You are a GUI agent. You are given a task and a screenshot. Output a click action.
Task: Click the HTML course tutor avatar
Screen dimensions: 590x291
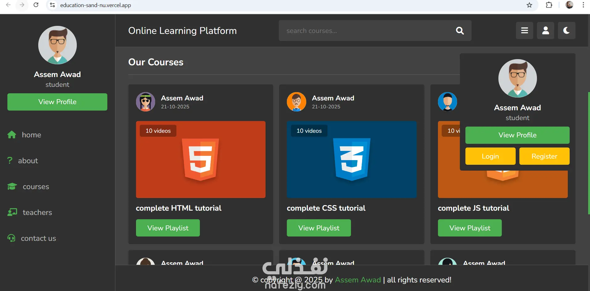coord(146,102)
